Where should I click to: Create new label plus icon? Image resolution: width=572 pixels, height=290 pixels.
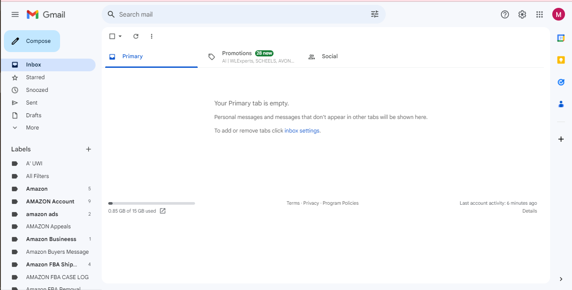pos(89,149)
